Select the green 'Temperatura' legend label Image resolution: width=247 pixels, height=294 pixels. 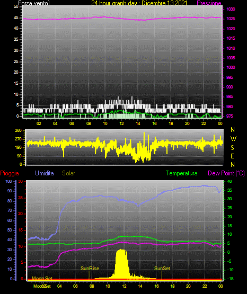(182, 173)
